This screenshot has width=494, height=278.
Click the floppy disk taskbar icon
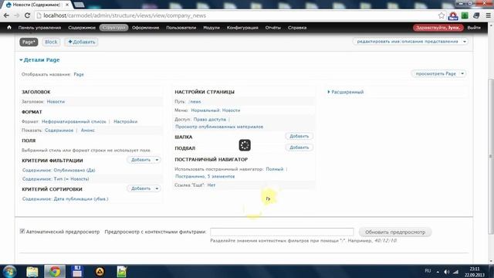point(77,271)
